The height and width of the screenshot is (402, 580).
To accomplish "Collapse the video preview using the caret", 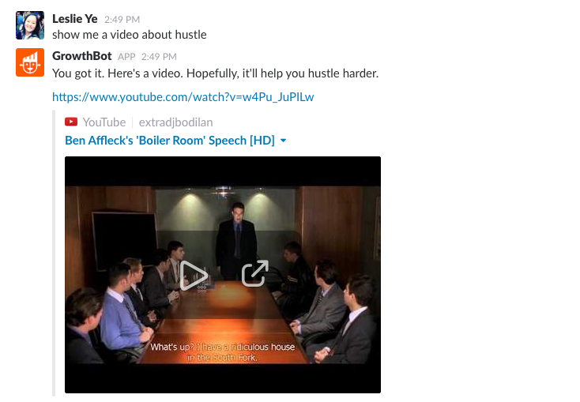I will click(284, 141).
